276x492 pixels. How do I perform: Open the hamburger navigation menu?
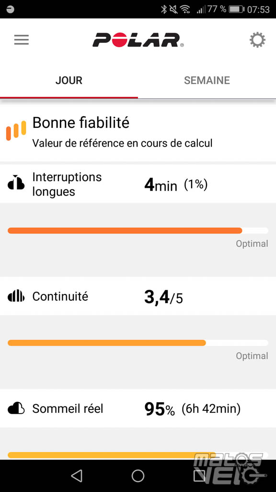[x=21, y=40]
